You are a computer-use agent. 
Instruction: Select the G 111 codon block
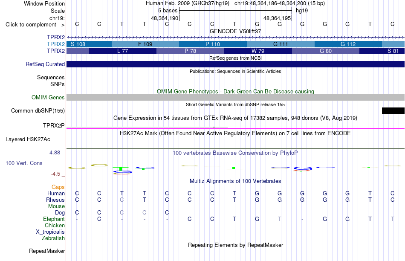tap(281, 44)
